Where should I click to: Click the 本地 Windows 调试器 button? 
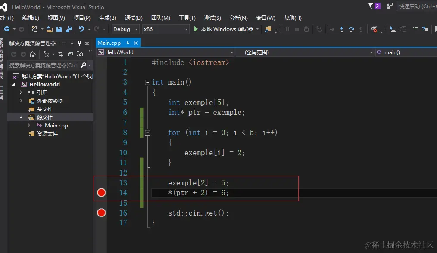click(x=224, y=29)
